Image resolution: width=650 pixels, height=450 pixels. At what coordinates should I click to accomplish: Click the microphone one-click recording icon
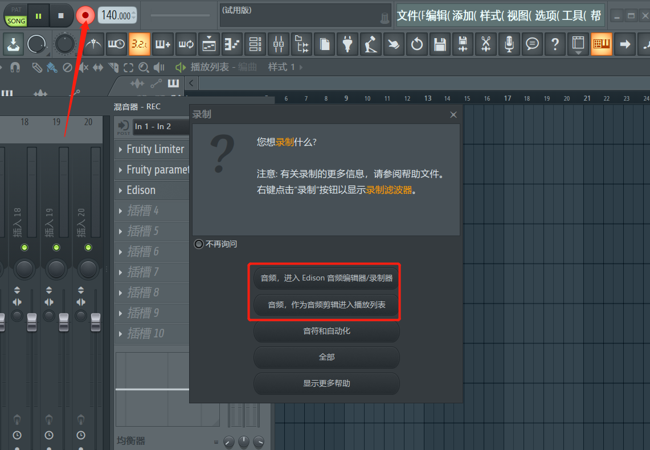(509, 44)
